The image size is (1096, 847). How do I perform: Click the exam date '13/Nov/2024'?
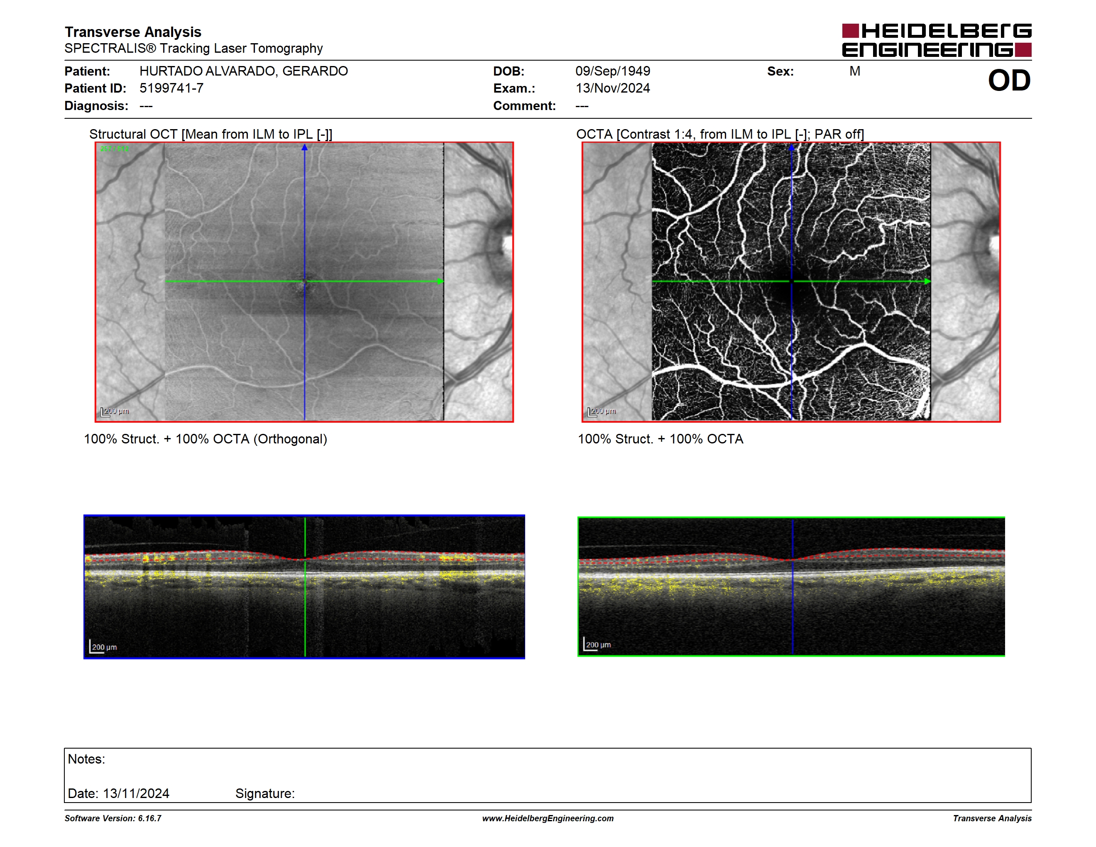pos(613,88)
